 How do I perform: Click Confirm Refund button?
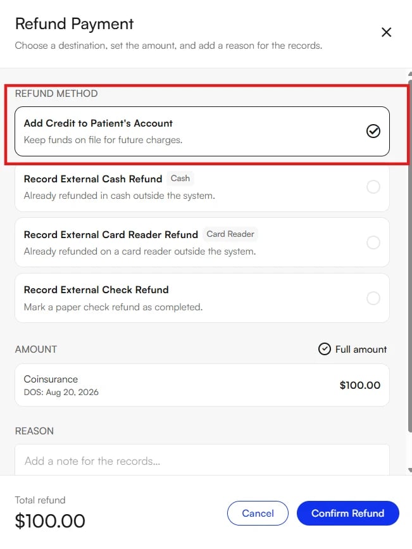(x=348, y=514)
